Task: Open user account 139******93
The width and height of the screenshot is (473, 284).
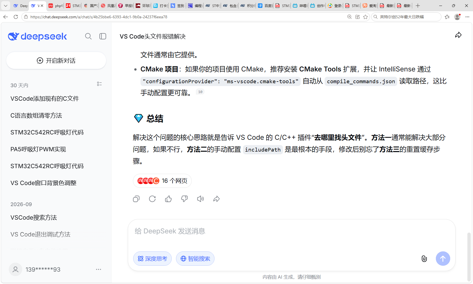Action: [43, 269]
